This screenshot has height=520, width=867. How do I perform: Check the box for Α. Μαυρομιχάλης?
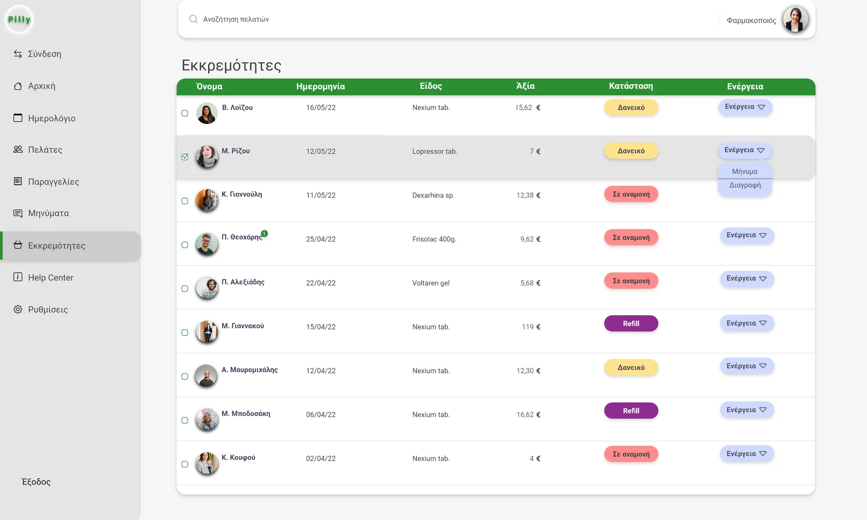[185, 376]
